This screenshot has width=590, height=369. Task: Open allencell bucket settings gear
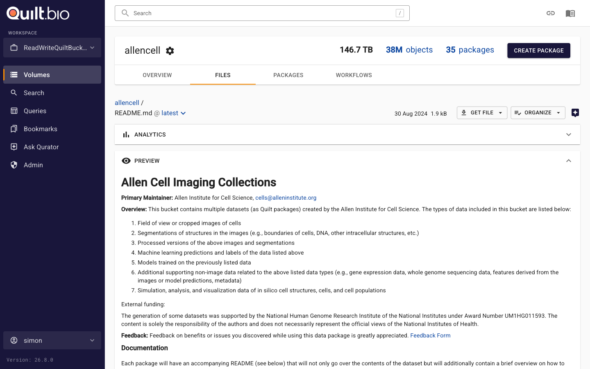(x=170, y=50)
